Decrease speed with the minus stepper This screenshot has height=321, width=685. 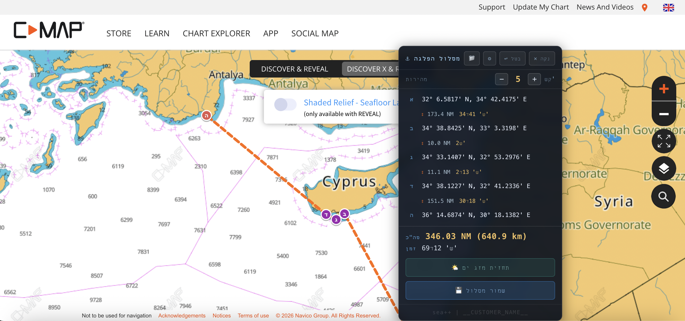coord(502,79)
